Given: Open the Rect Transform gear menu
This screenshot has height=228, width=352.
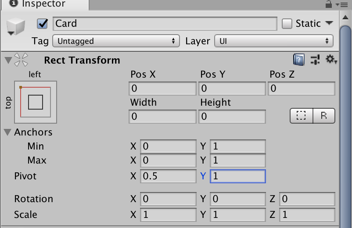Looking at the screenshot, I should [x=331, y=60].
